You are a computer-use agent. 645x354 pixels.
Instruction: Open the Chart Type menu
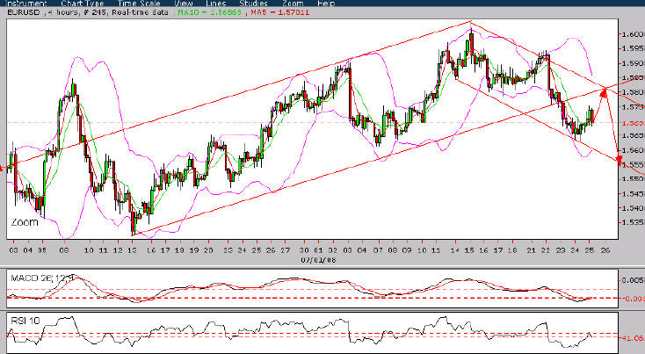click(x=83, y=4)
